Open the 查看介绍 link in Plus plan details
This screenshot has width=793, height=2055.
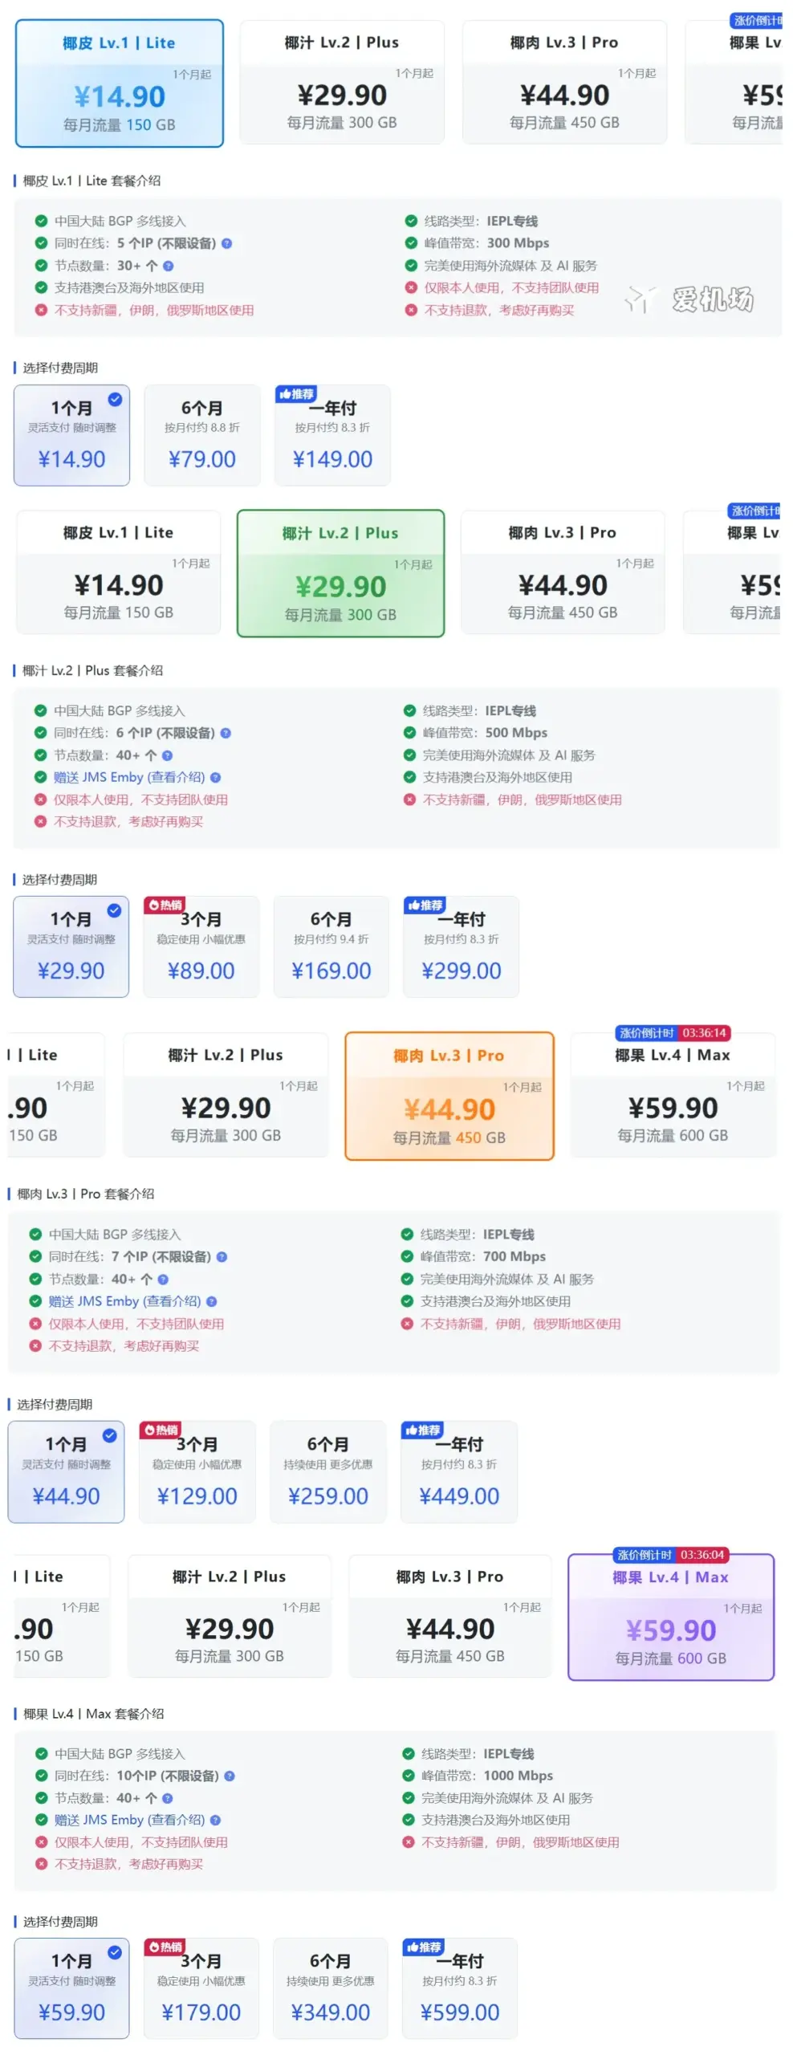pyautogui.click(x=177, y=776)
